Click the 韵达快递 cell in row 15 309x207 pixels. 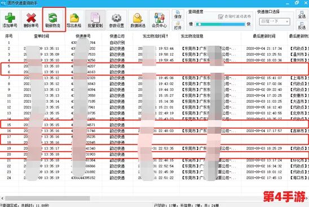pyautogui.click(x=117, y=125)
